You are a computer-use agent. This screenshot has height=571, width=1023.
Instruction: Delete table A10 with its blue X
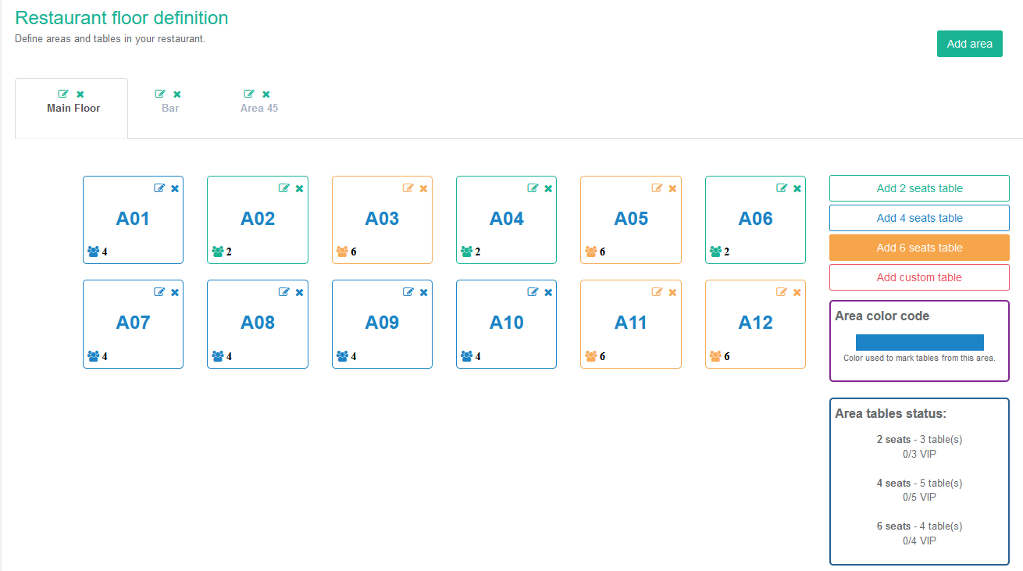tap(548, 292)
